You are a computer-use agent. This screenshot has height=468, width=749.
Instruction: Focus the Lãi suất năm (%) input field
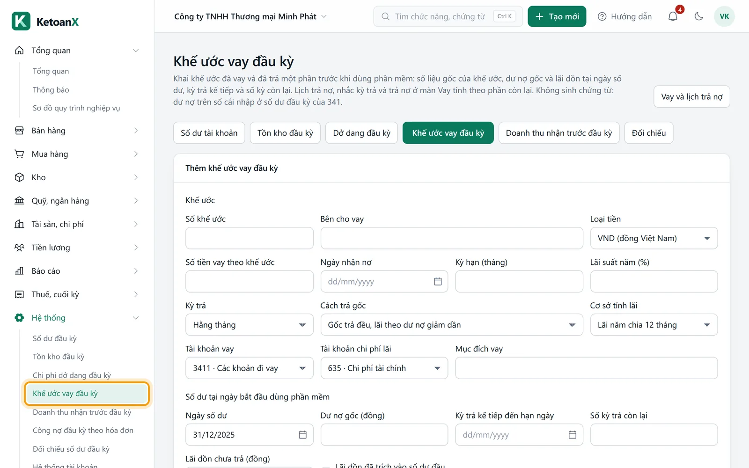654,281
